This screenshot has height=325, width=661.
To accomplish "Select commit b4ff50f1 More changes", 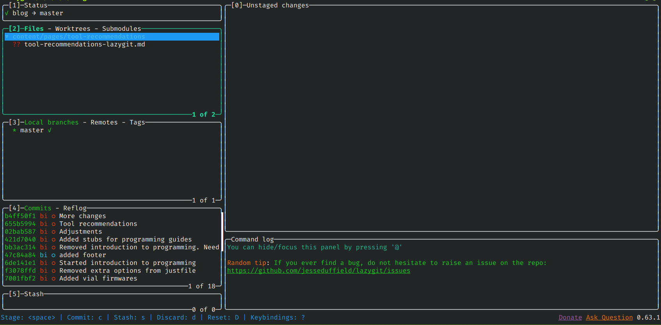I will tap(112, 216).
